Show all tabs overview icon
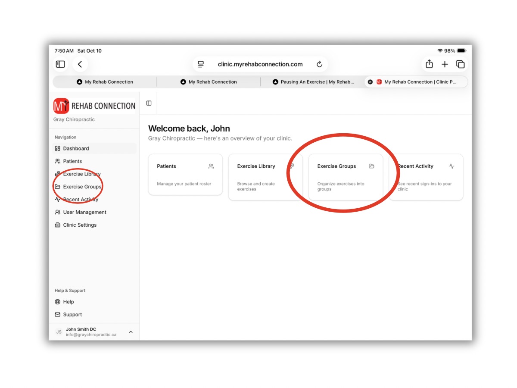The image size is (517, 388). pos(460,64)
